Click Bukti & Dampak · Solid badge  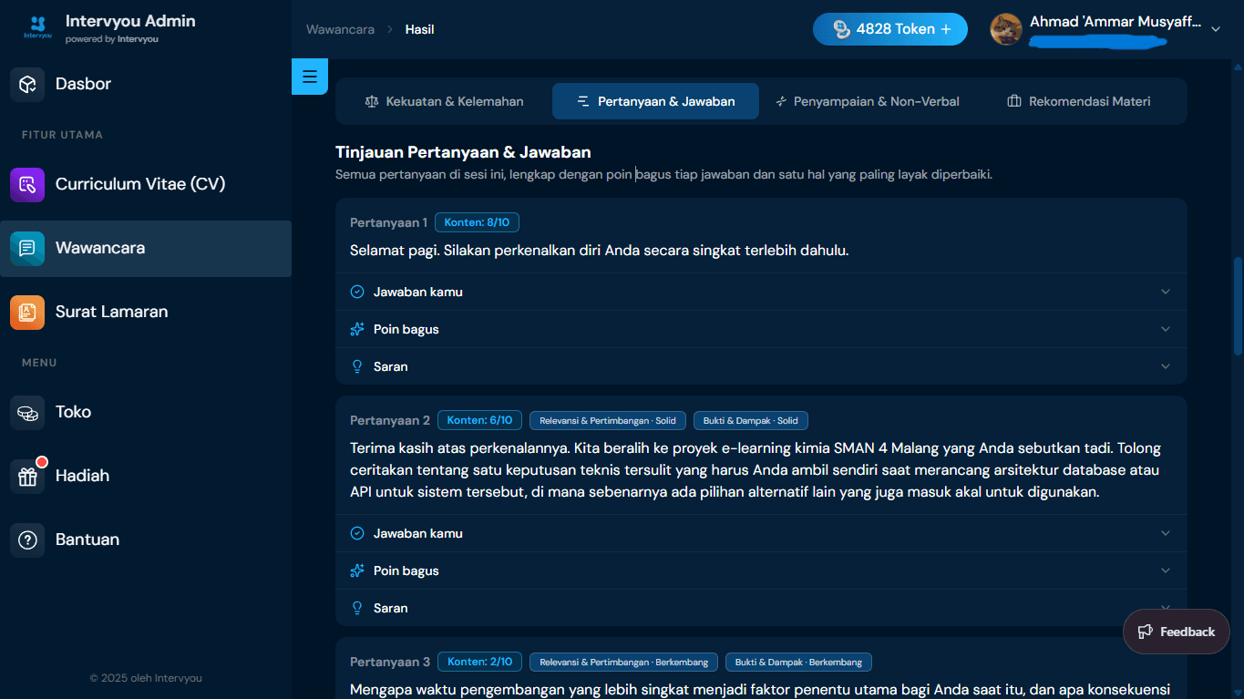tap(751, 420)
